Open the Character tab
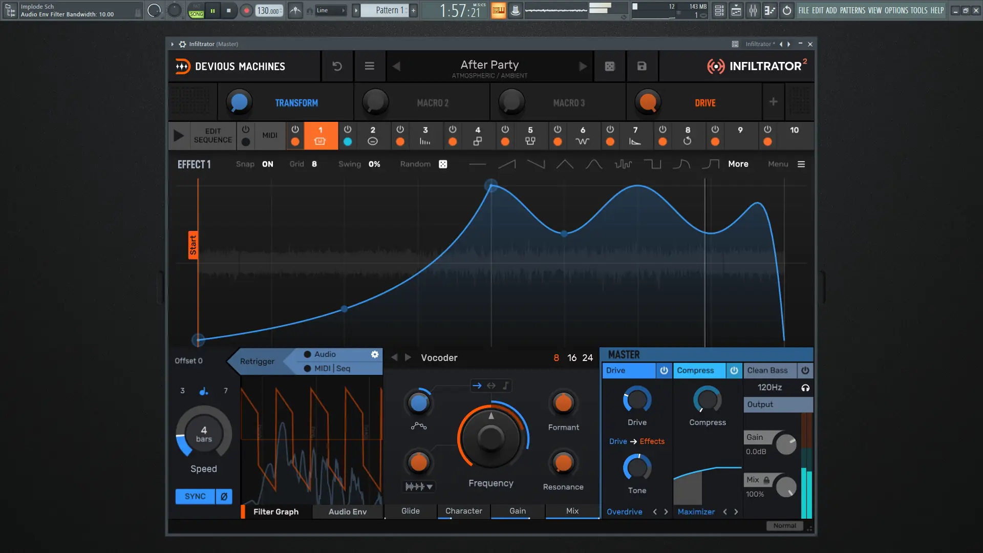Screen dimensions: 983x553 (x=463, y=511)
